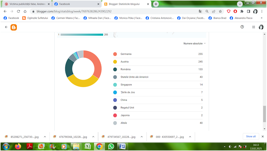Open the Oglinzile Sufletului bookmark

35,18
